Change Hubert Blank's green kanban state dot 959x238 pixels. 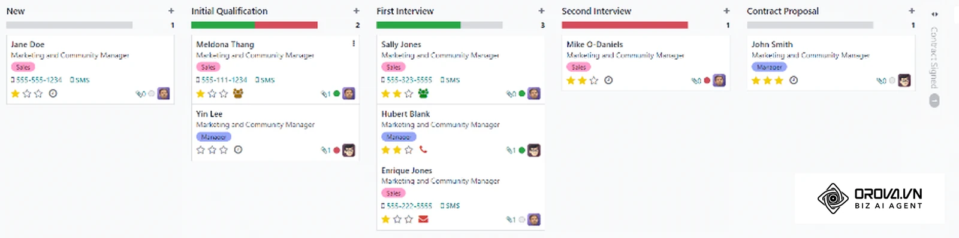(x=522, y=150)
